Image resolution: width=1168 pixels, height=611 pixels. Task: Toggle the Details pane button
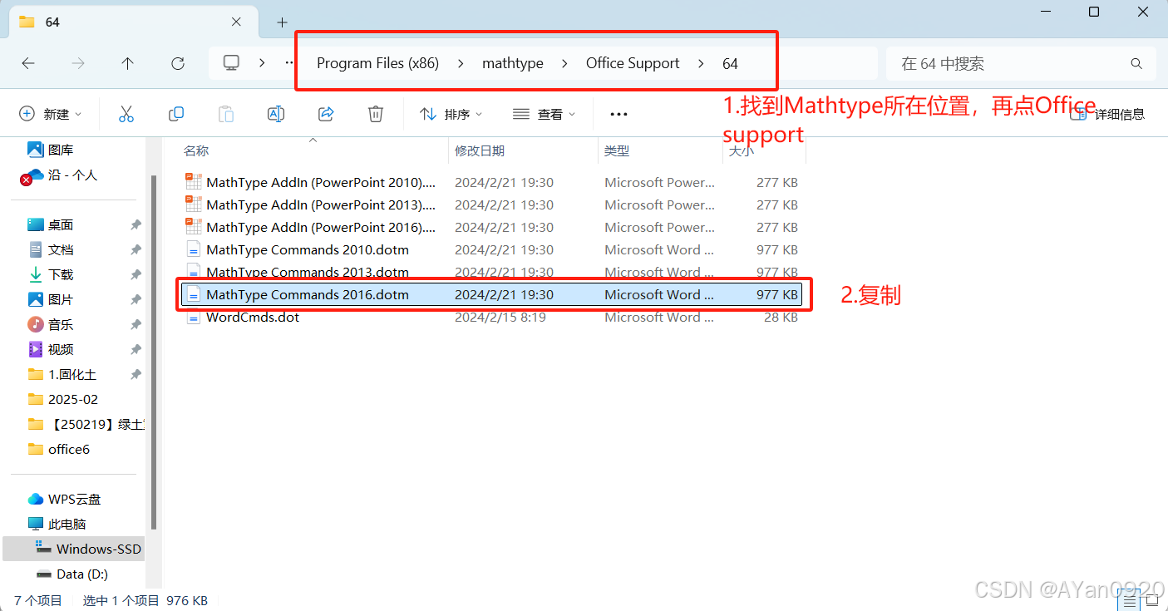(1108, 114)
